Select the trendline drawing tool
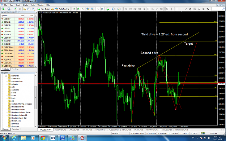The height and width of the screenshot is (141, 226). [x=186, y=9]
